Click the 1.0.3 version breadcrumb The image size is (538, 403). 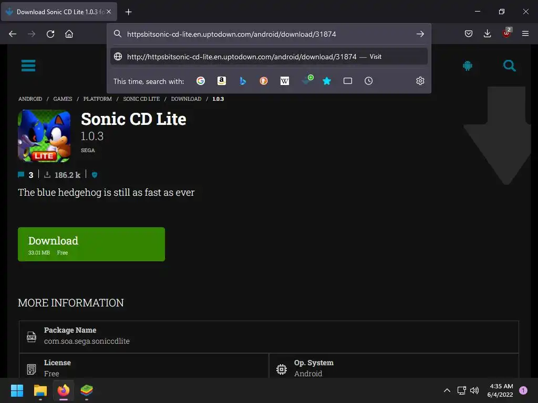pos(218,99)
